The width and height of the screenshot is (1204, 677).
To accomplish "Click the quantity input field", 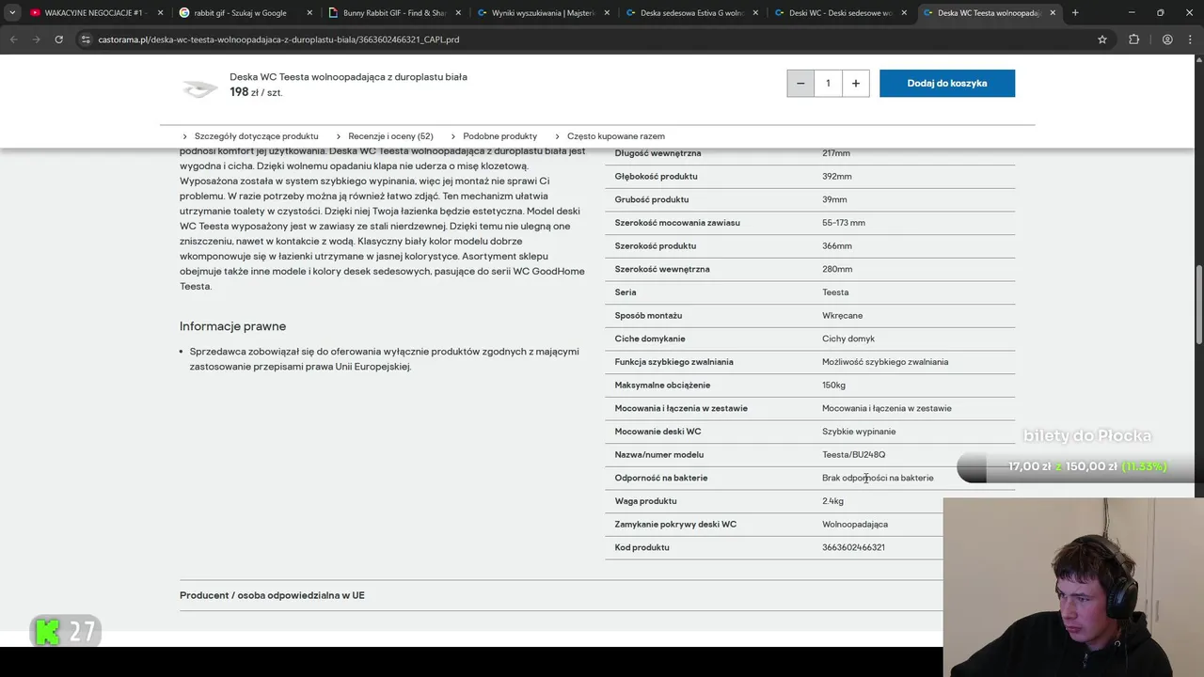I will [x=828, y=83].
